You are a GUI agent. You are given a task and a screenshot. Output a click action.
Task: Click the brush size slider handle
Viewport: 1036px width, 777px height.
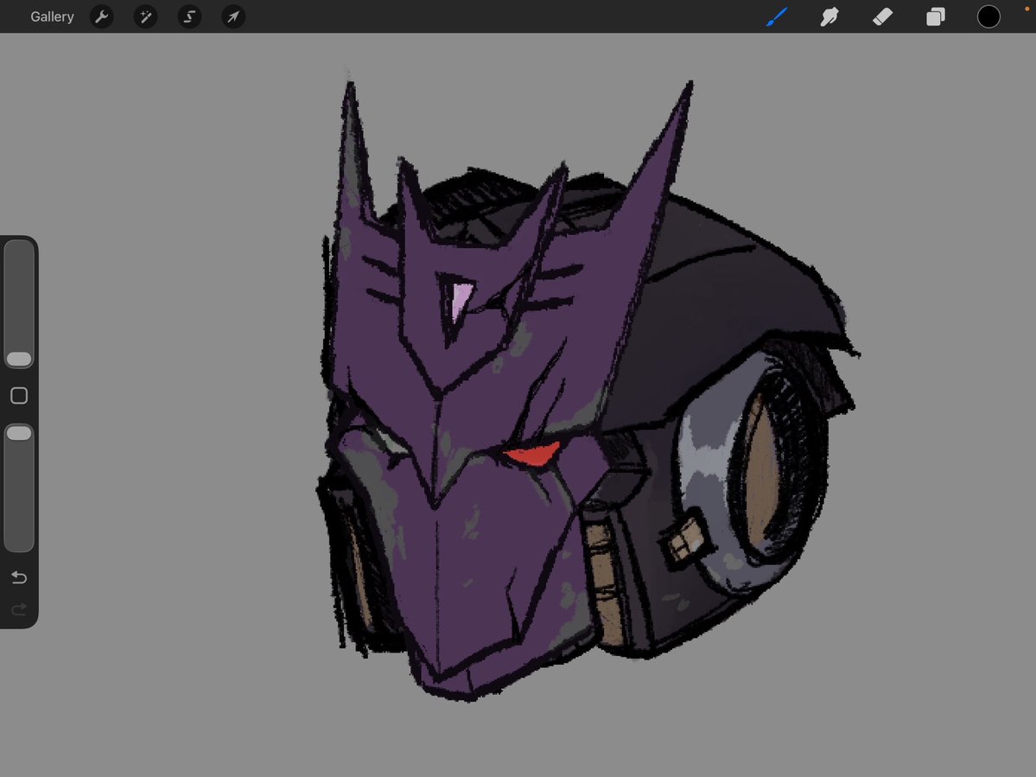pyautogui.click(x=19, y=359)
